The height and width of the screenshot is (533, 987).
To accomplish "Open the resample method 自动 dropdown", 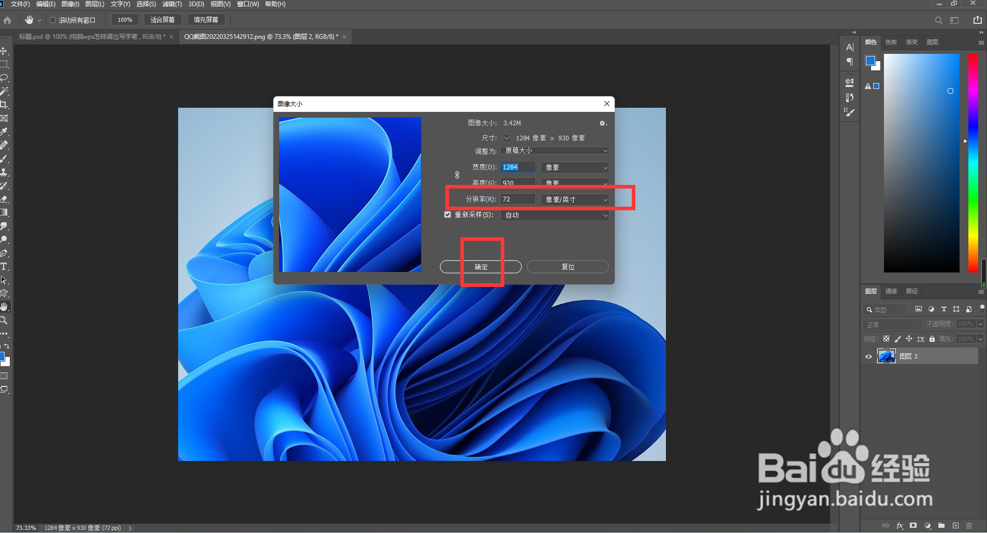I will [555, 215].
